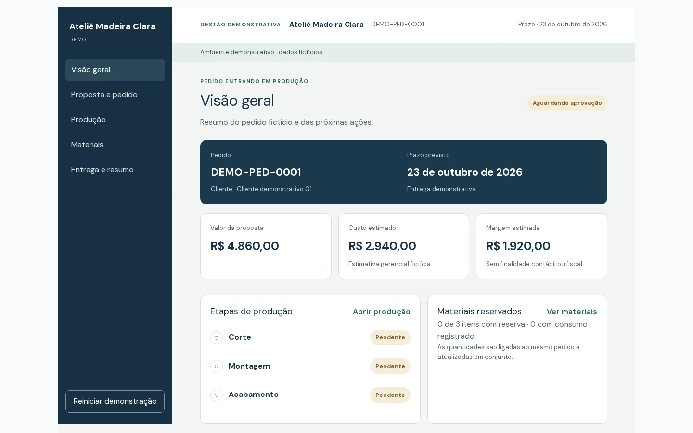The image size is (693, 433).
Task: Click the 'PEDIDO ENTRANDO EM PRODUÇÃO' label
Action: pos(255,81)
